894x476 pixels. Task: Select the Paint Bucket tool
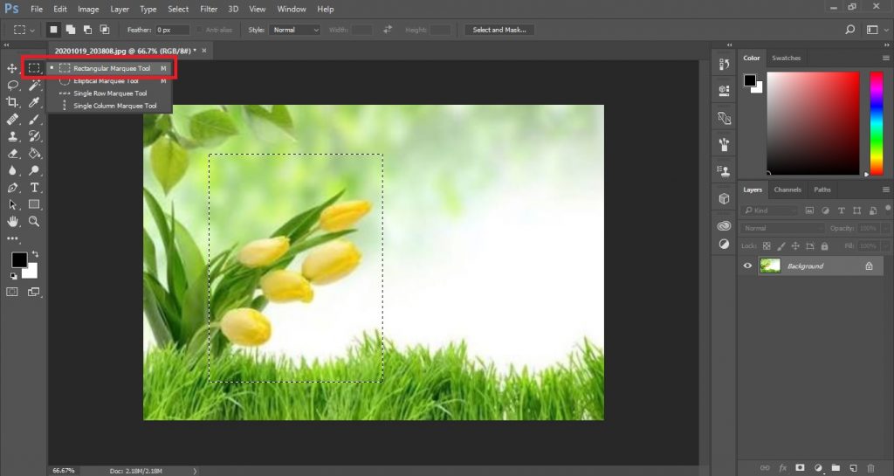point(34,154)
